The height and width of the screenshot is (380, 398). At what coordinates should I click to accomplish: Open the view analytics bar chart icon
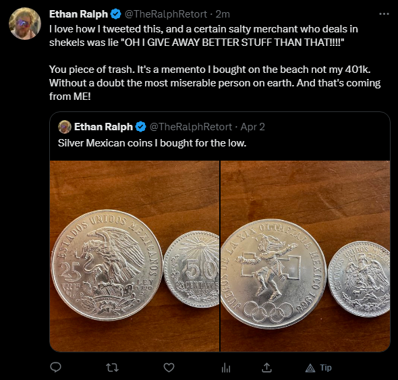[226, 368]
